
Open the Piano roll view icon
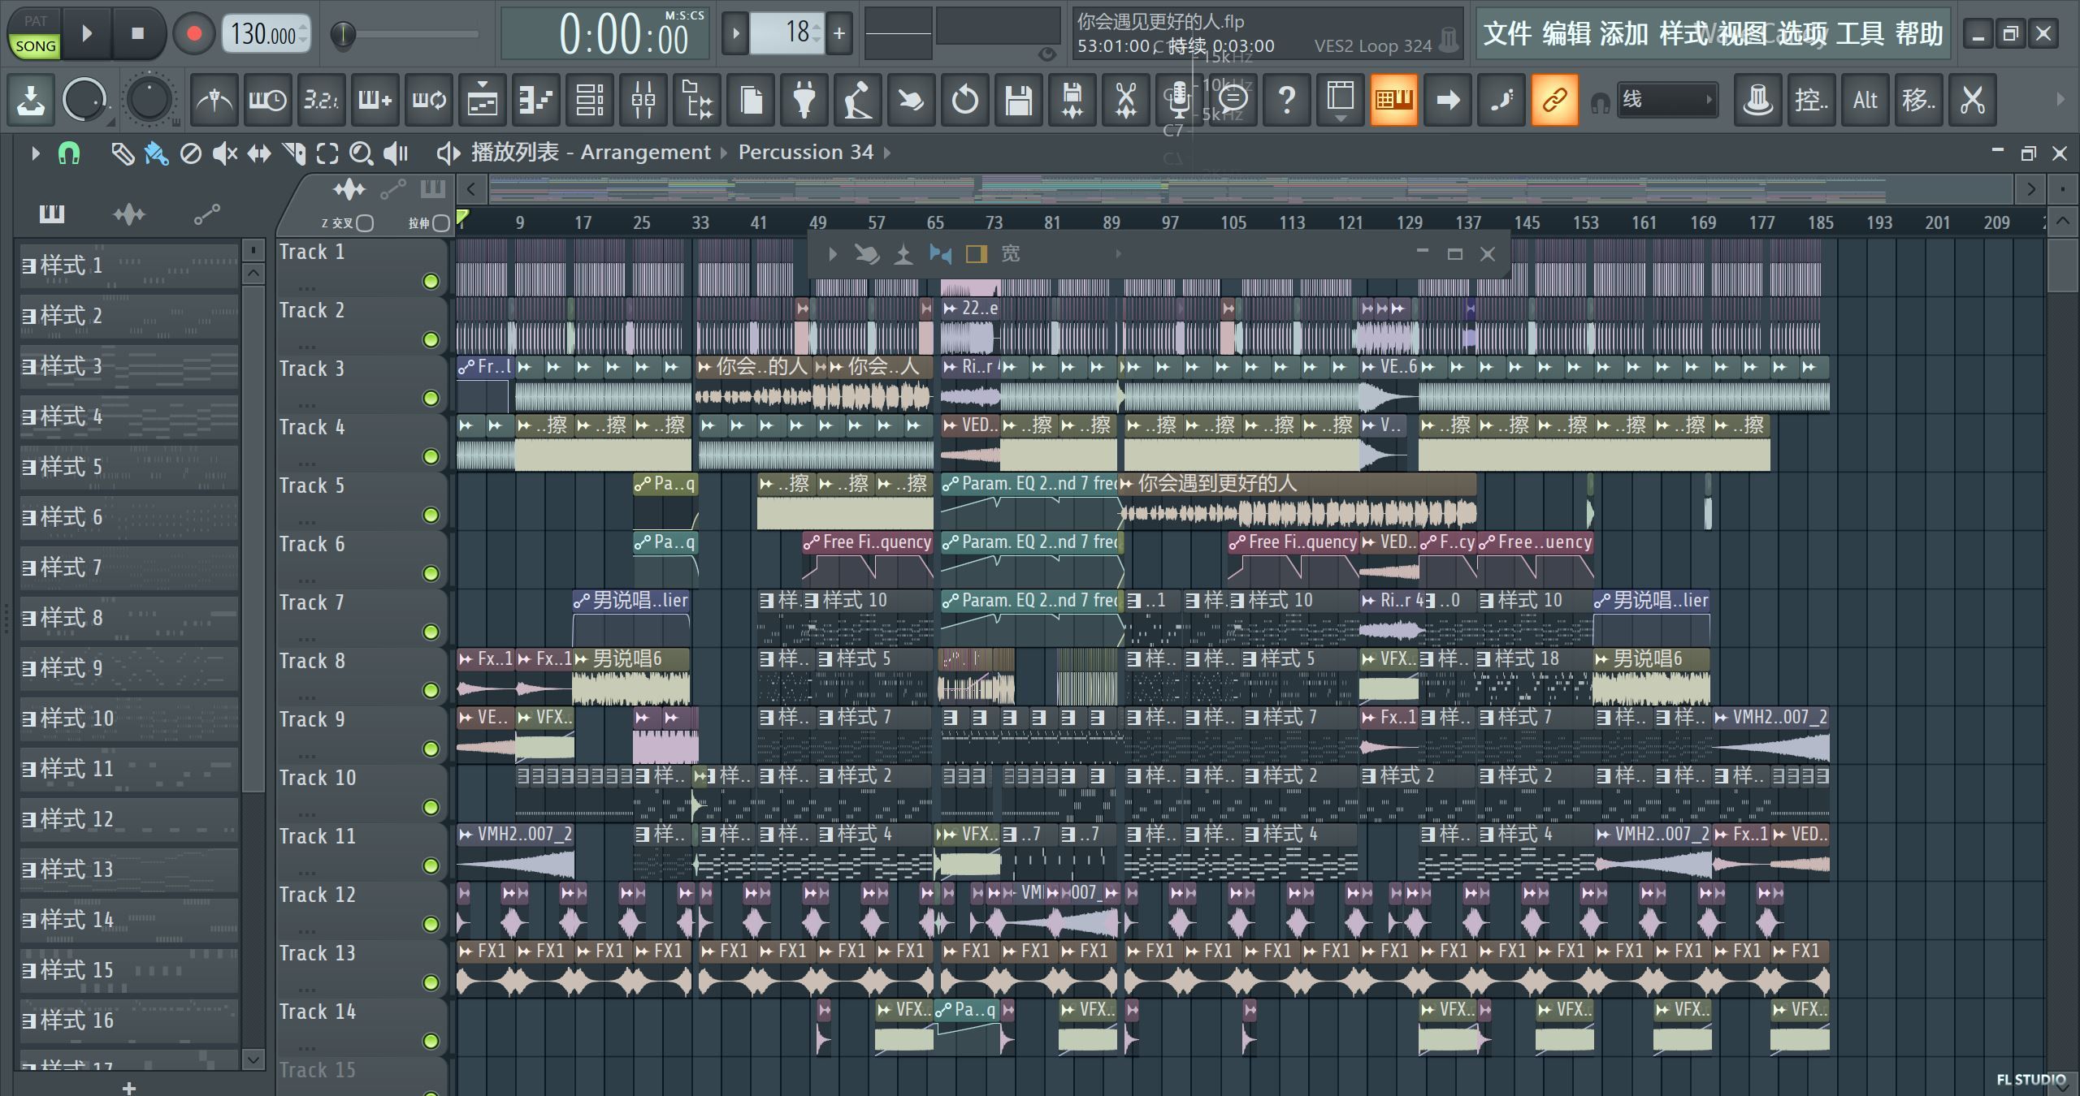[536, 100]
